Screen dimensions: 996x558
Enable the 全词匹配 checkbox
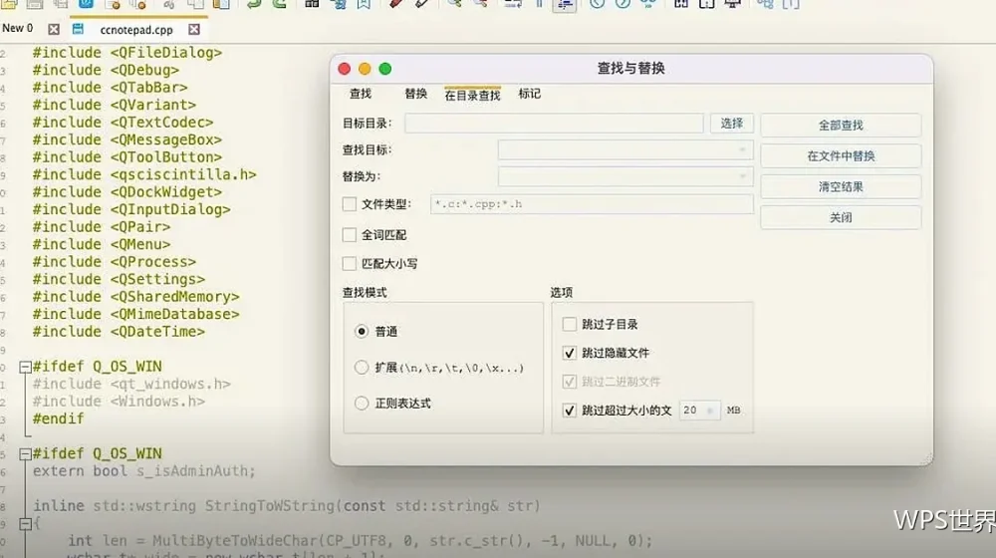click(350, 235)
